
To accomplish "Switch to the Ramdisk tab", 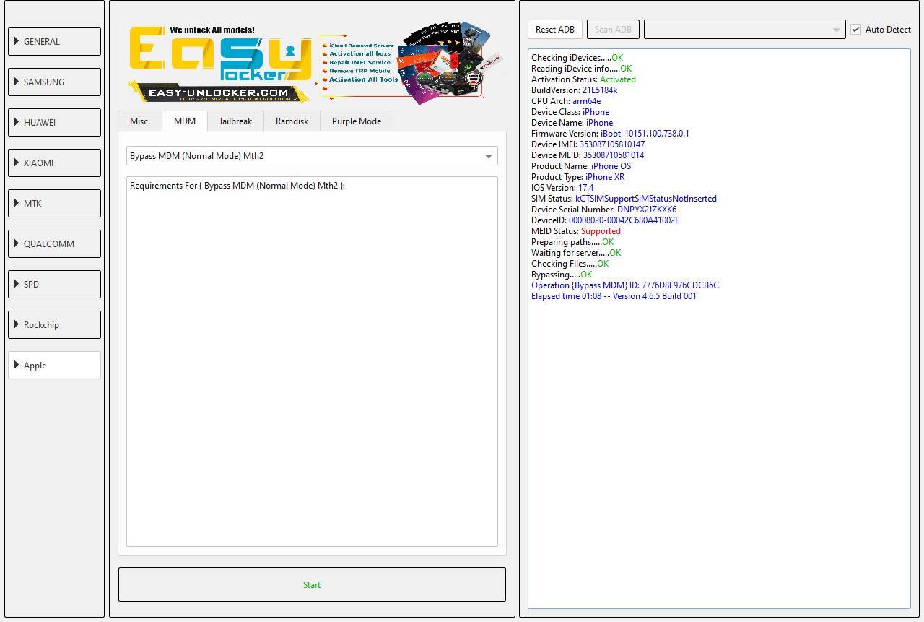I will (x=292, y=121).
